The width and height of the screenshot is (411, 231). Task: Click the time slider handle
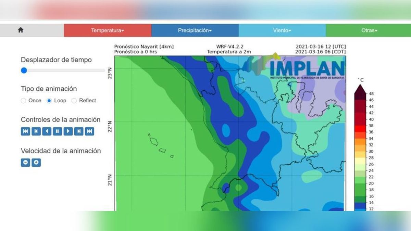[24, 70]
